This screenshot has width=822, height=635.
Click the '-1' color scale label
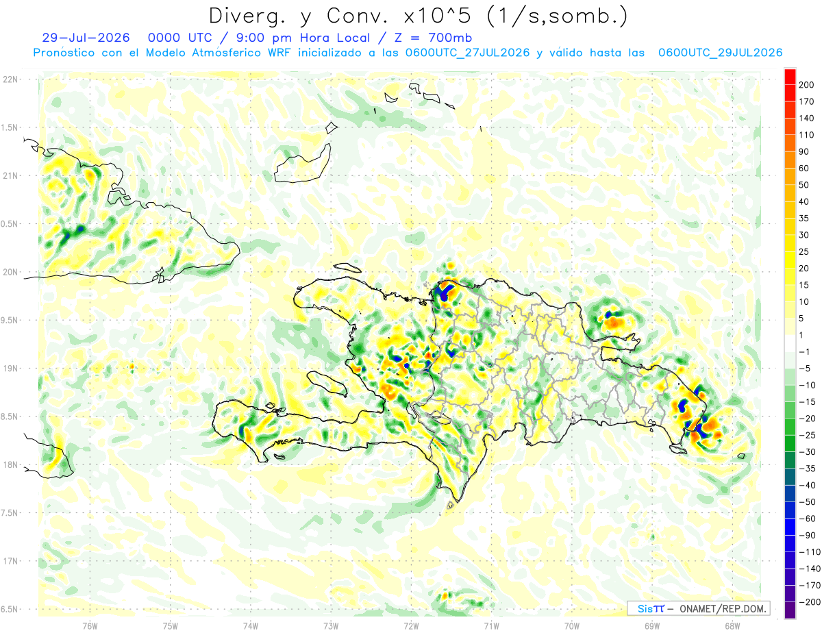click(x=804, y=351)
